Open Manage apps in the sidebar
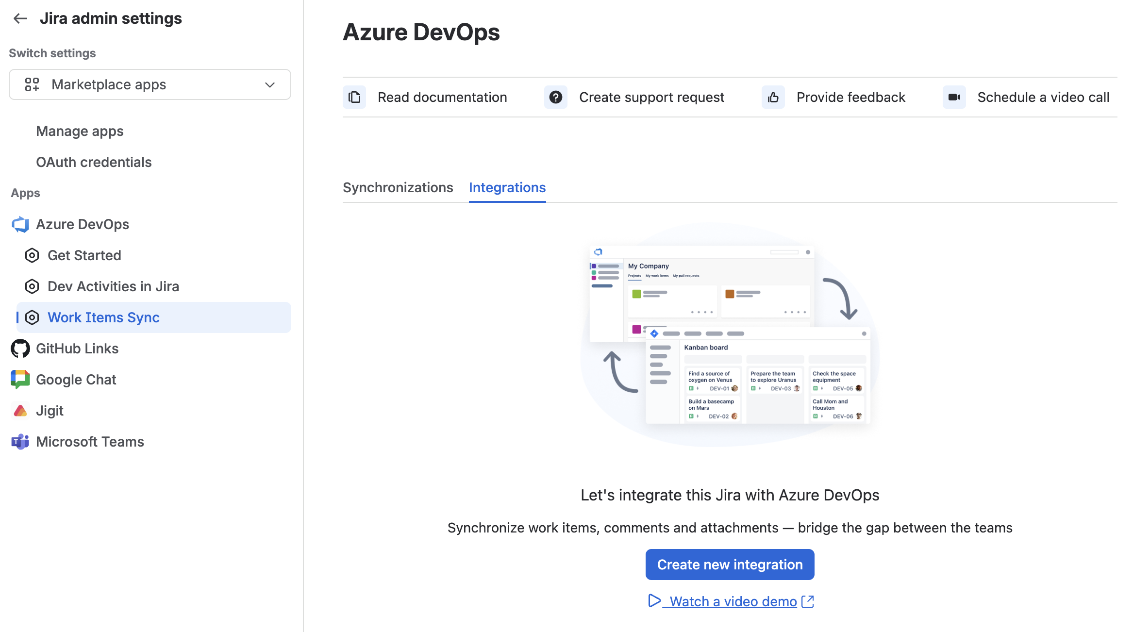This screenshot has height=632, width=1133. point(80,131)
